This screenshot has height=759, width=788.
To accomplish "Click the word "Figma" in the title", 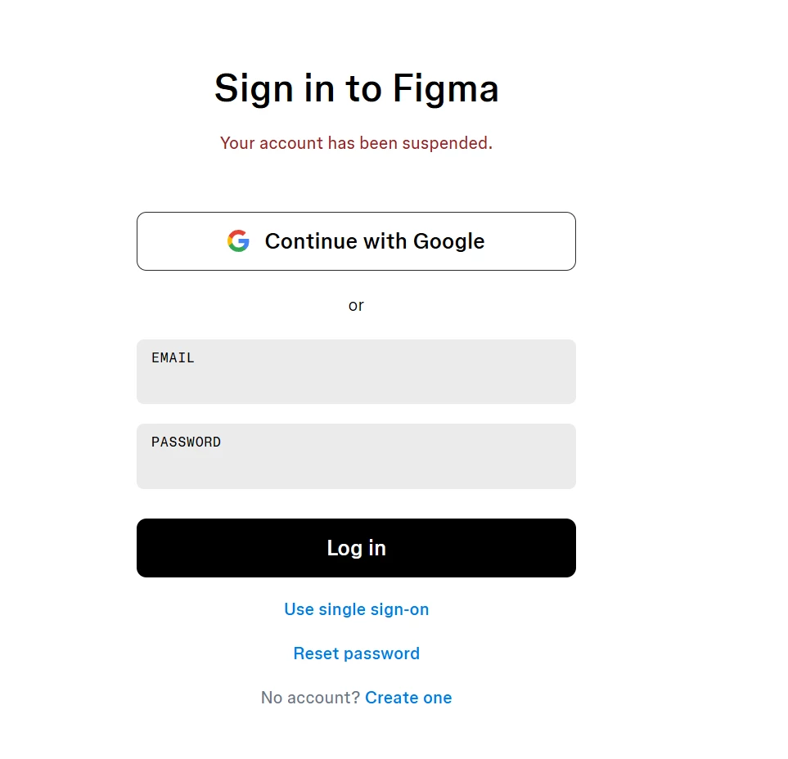I will click(446, 89).
